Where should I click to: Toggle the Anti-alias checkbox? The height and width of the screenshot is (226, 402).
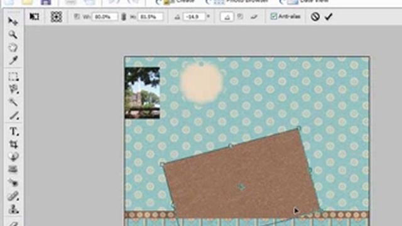coord(274,16)
